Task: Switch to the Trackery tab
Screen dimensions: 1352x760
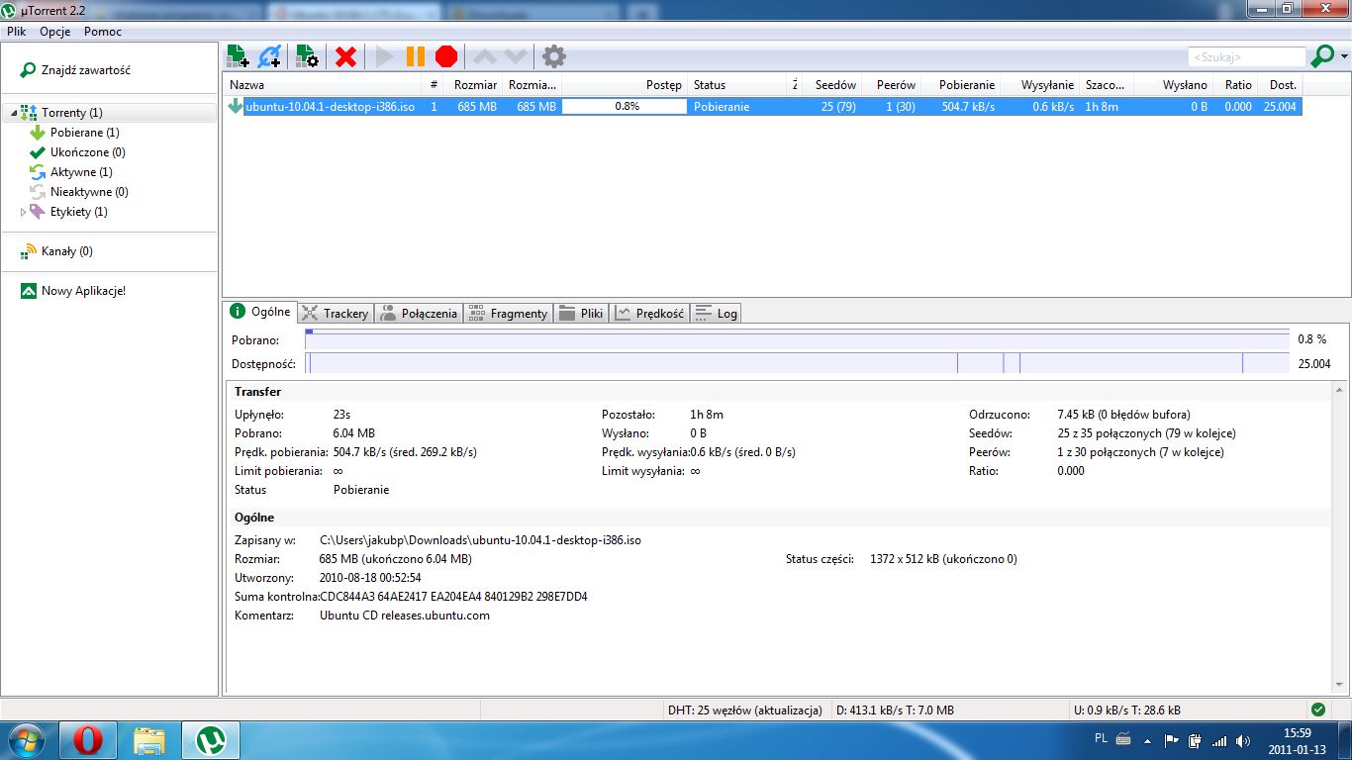Action: [x=335, y=313]
